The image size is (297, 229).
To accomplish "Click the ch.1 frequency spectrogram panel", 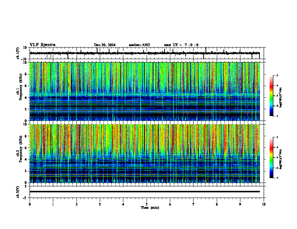I will tap(144, 91).
